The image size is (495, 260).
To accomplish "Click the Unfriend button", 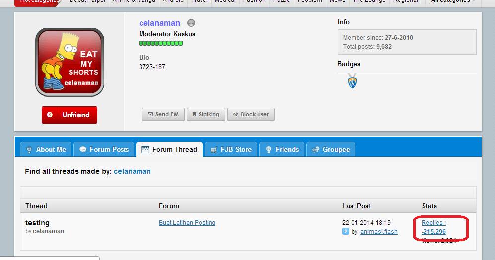I will 70,115.
